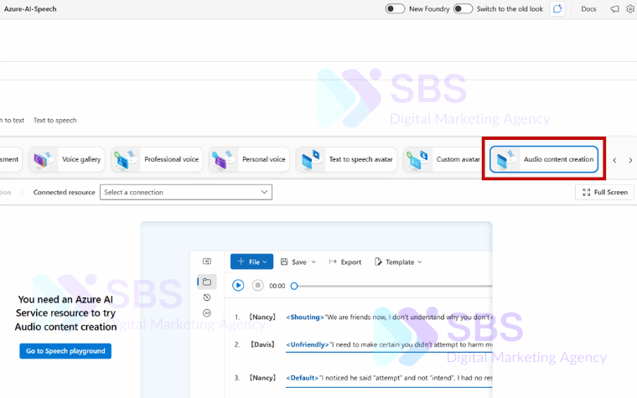The width and height of the screenshot is (637, 398).
Task: Open the feedback megaphone icon
Action: [x=614, y=9]
